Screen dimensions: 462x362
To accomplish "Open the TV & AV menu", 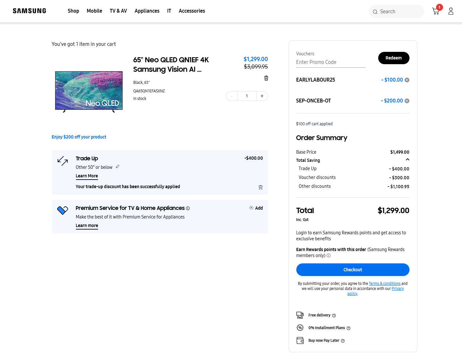I will [118, 11].
